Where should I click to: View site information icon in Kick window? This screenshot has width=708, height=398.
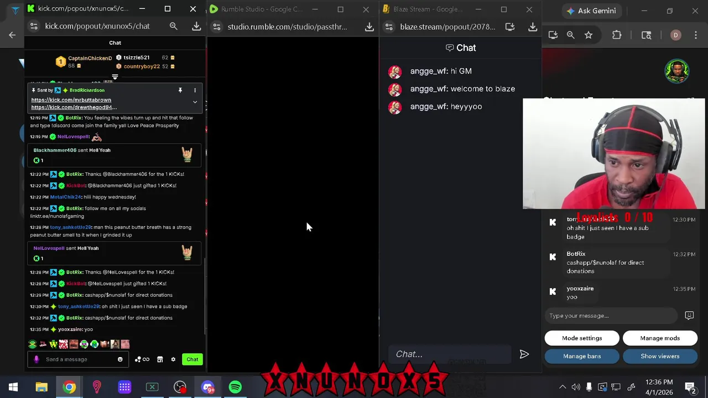tap(34, 26)
